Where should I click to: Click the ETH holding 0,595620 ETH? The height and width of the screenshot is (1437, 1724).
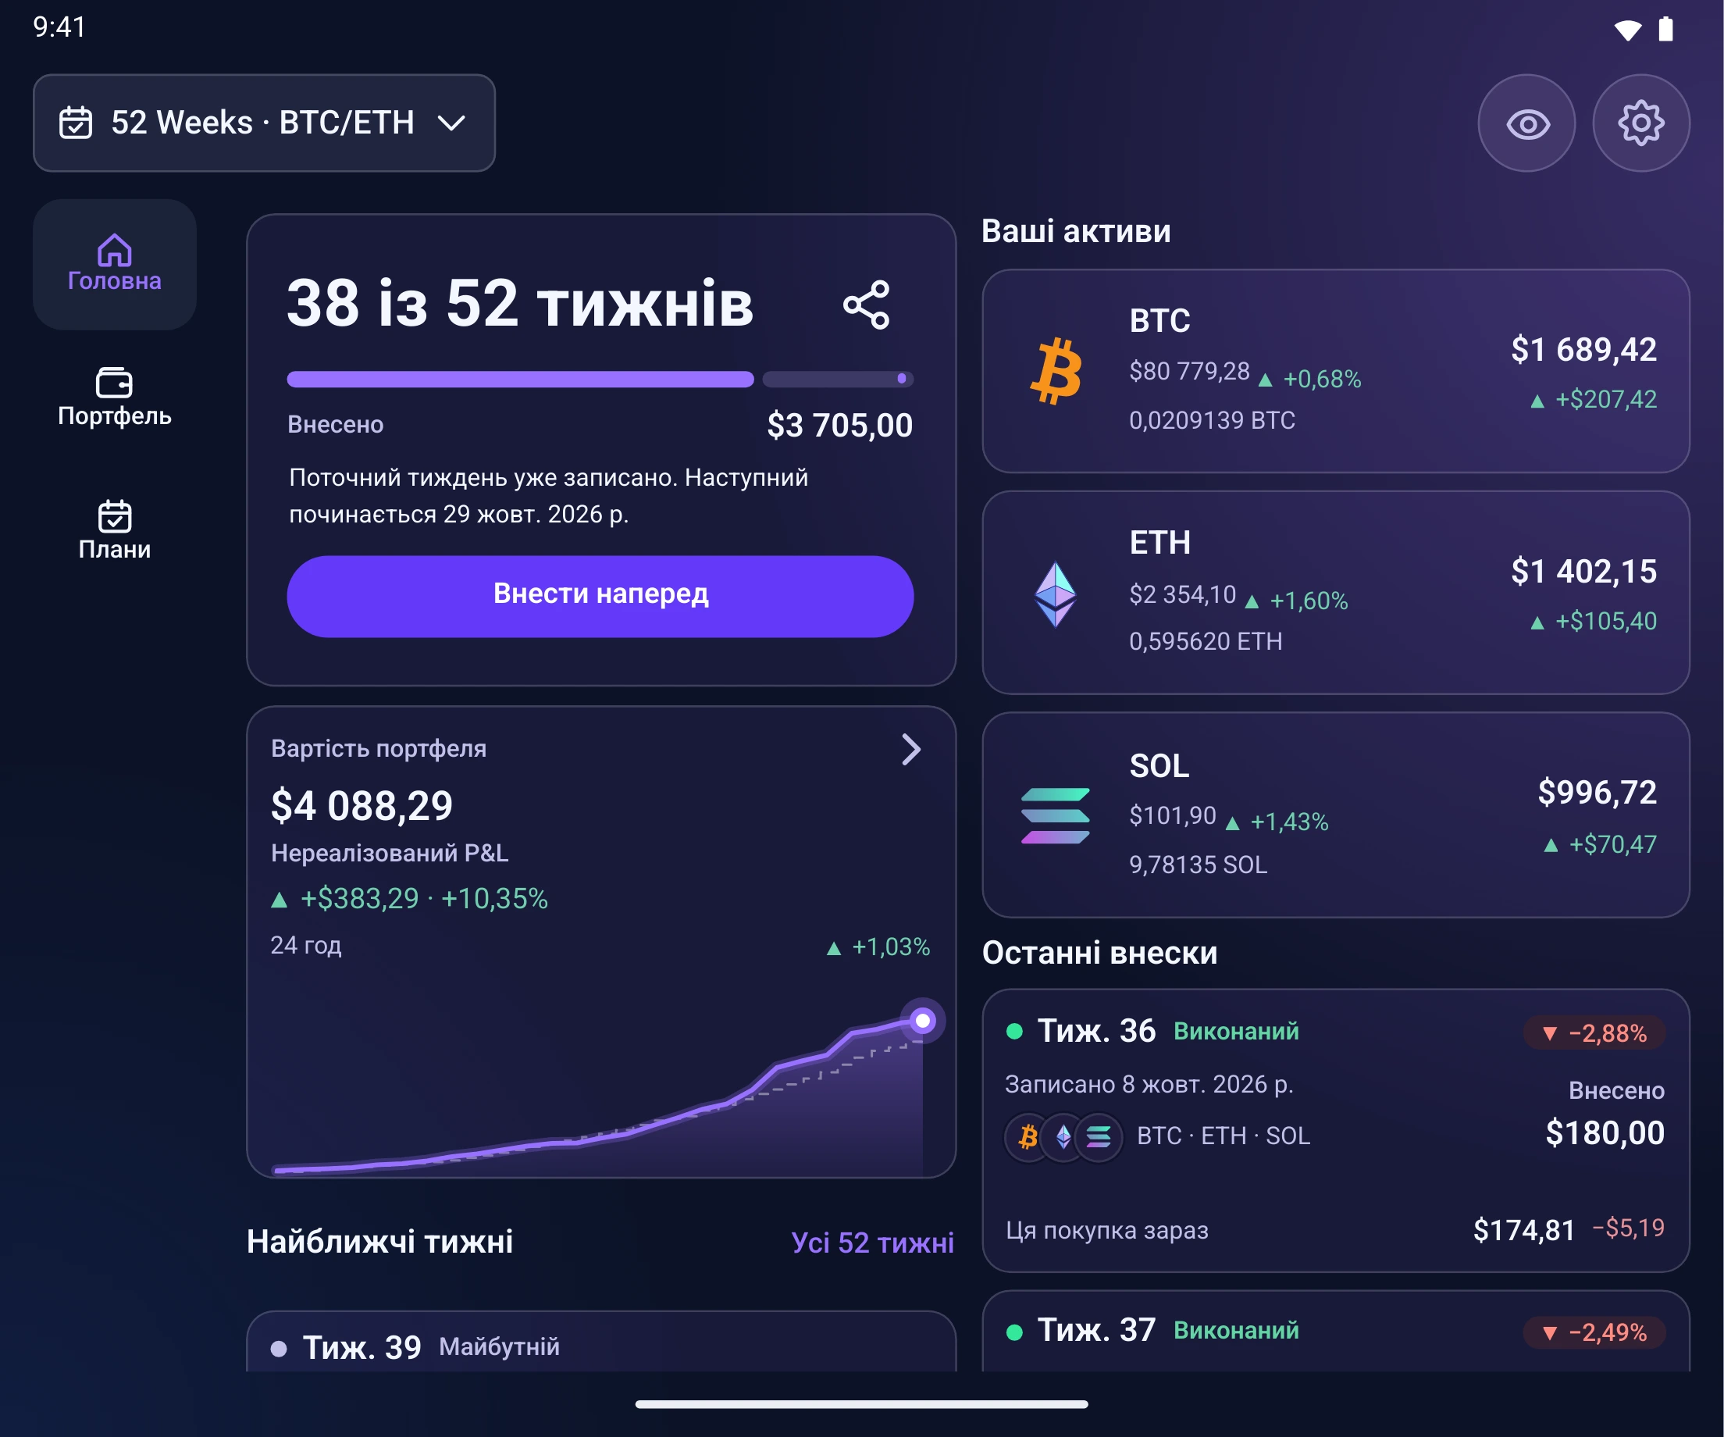[1205, 641]
